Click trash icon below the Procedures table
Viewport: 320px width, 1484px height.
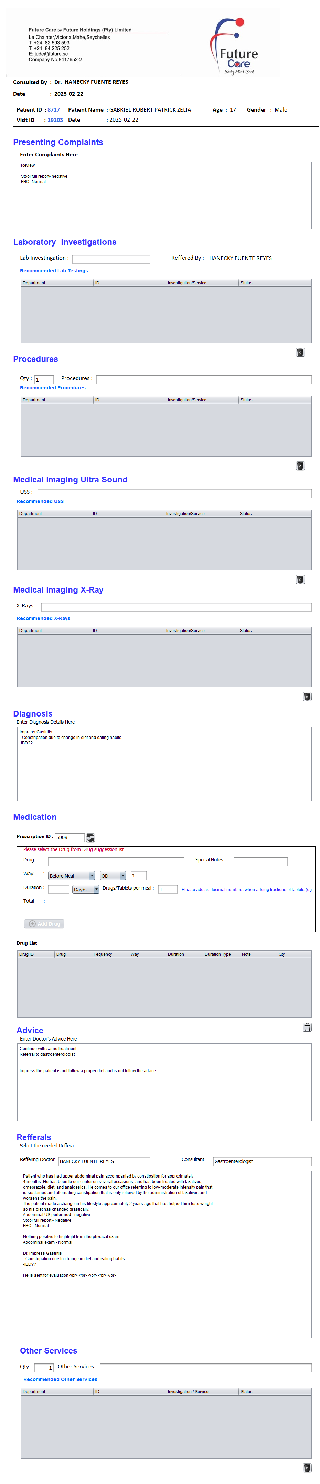(300, 466)
